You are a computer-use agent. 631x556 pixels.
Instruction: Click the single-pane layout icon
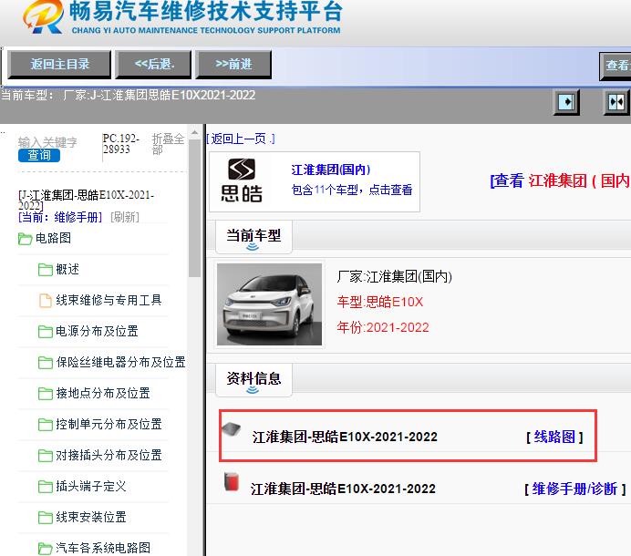(566, 102)
